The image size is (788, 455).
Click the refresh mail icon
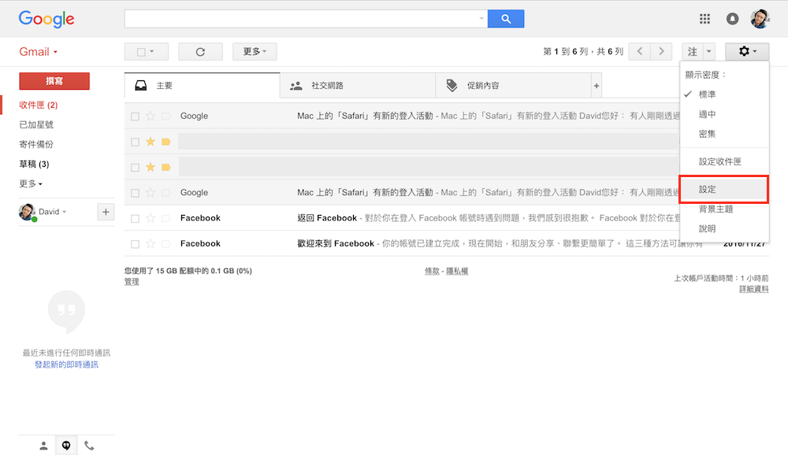coord(200,52)
